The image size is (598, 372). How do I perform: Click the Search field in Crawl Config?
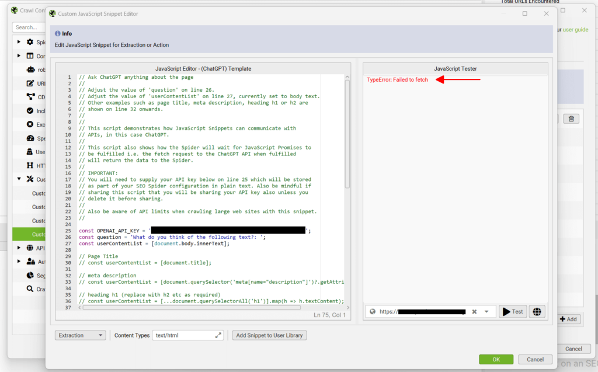click(x=28, y=27)
